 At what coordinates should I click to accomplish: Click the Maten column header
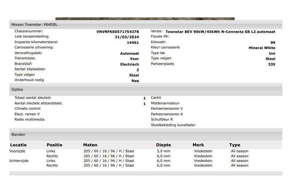point(90,145)
